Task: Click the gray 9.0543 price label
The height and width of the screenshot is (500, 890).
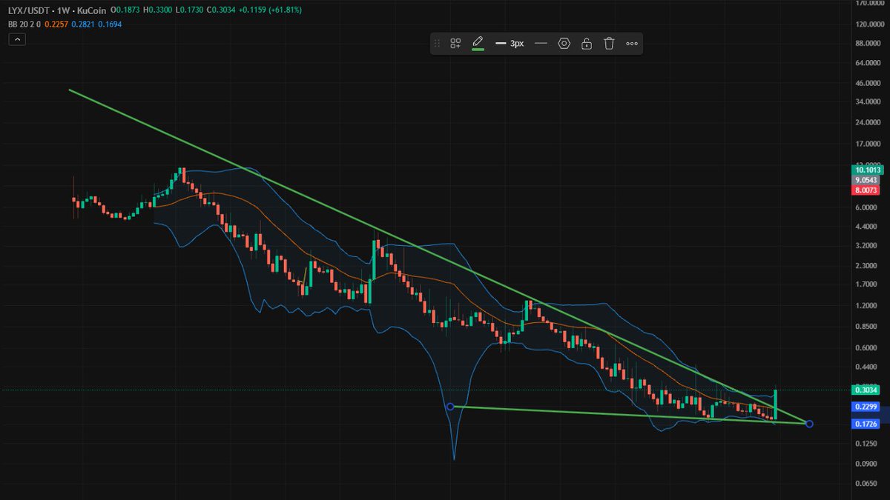Action: click(866, 180)
